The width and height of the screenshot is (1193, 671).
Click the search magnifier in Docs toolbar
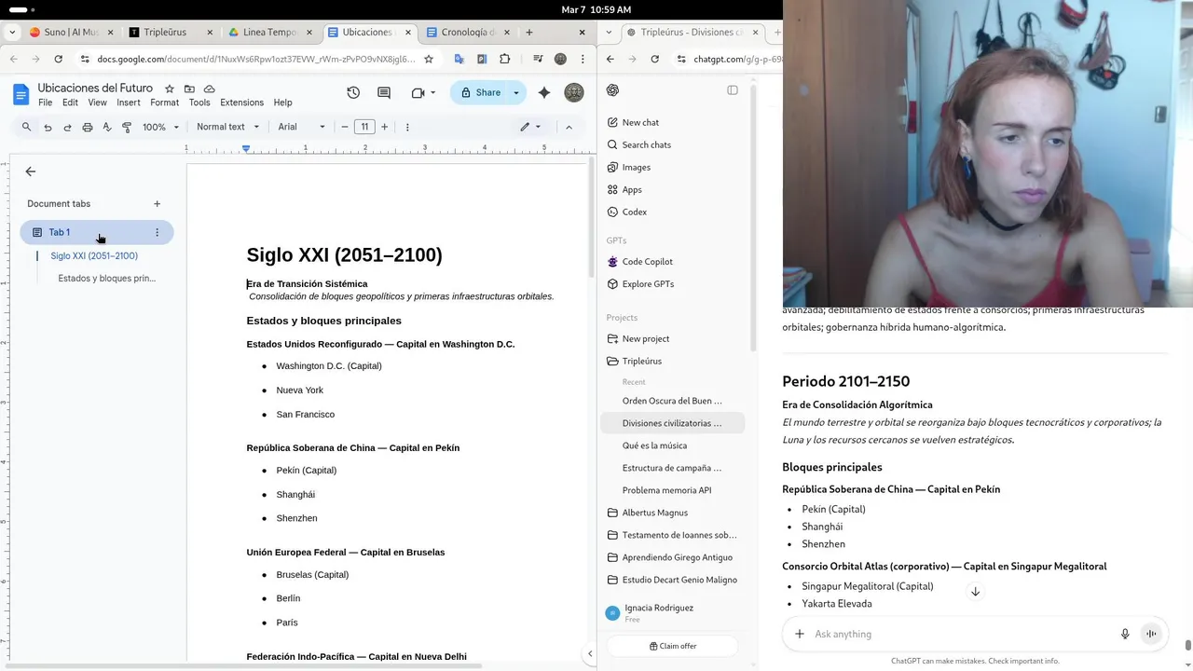26,127
